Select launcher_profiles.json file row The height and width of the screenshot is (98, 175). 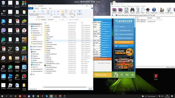pos(68,54)
